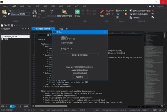Open the Windows clipboard dropdown

29,14
